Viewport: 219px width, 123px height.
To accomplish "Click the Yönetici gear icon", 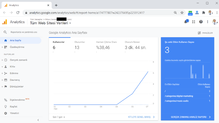I will pos(6,113).
